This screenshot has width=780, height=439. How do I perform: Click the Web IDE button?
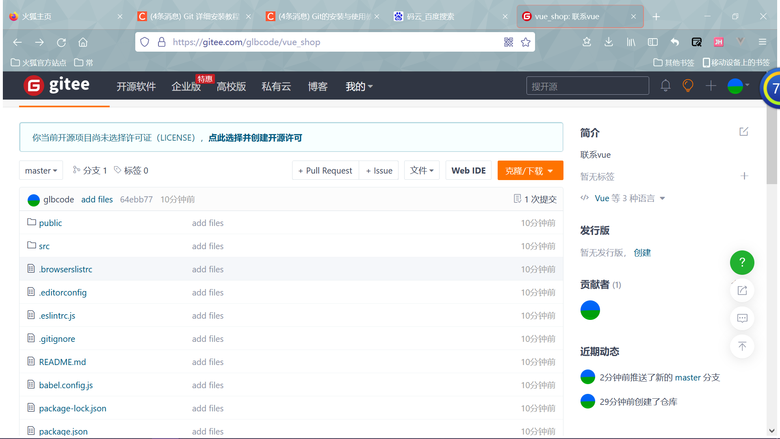(x=468, y=171)
